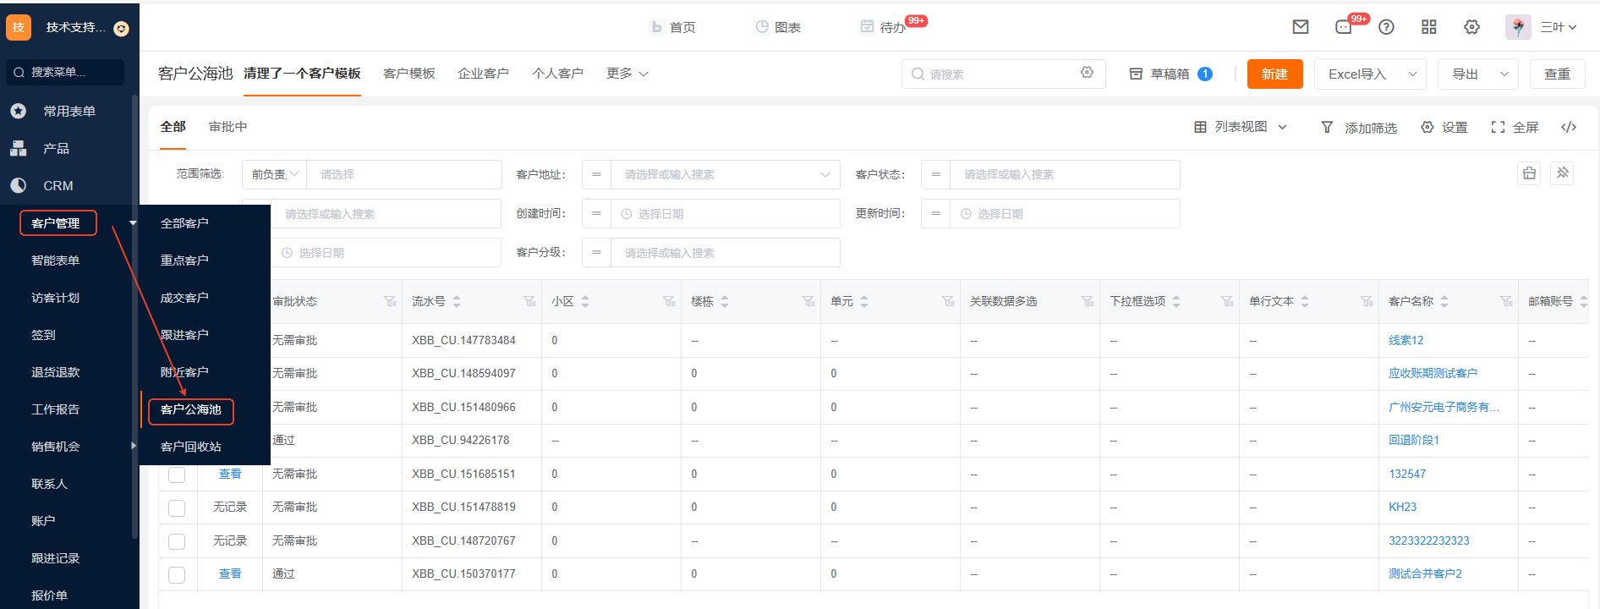Screen dimensions: 1600x609
Task: Open the mail envelope icon in header
Action: click(1301, 27)
